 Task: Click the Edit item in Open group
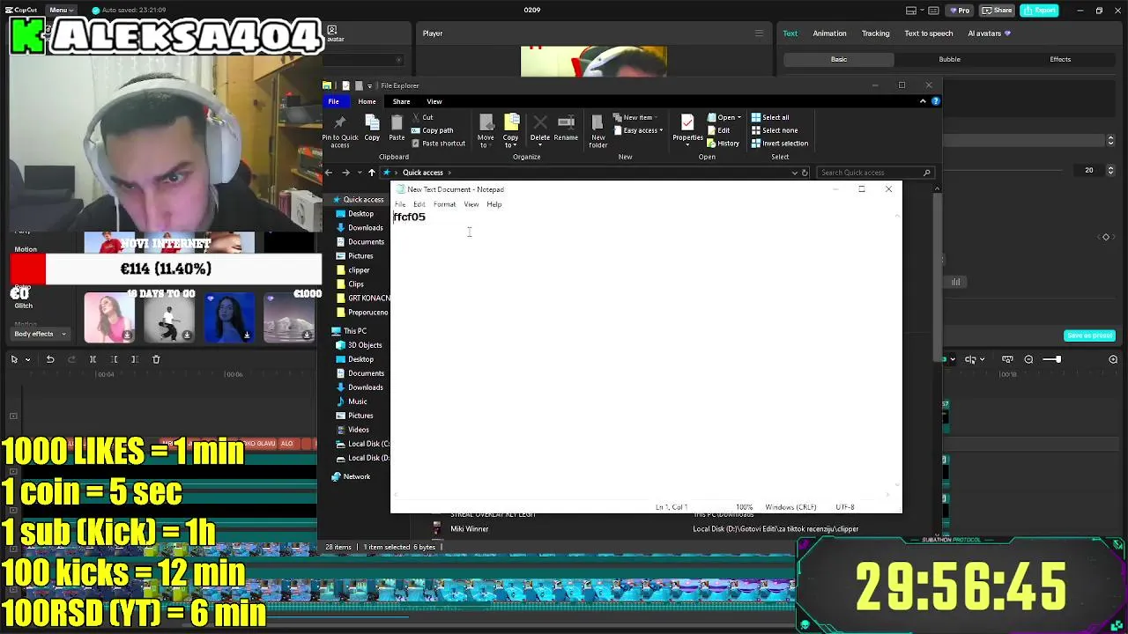[718, 130]
